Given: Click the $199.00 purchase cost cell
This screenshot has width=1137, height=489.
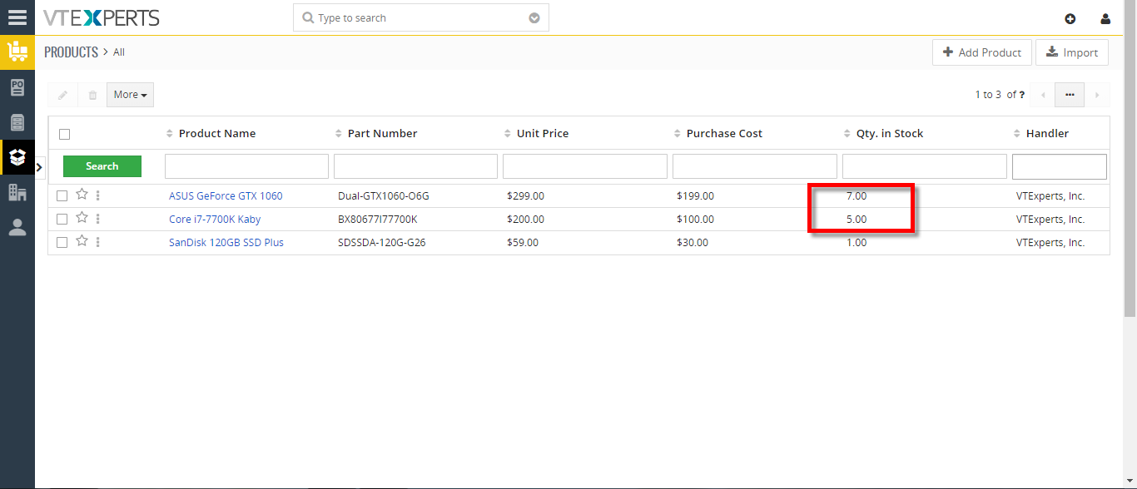Looking at the screenshot, I should (x=695, y=196).
